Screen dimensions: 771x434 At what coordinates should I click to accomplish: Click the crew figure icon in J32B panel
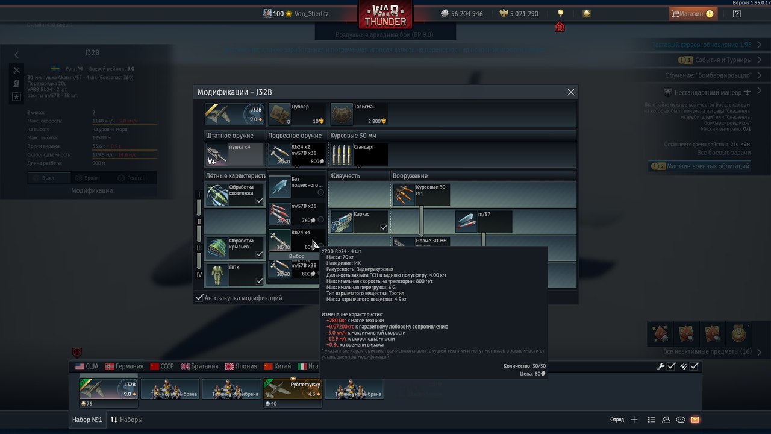pyautogui.click(x=16, y=83)
